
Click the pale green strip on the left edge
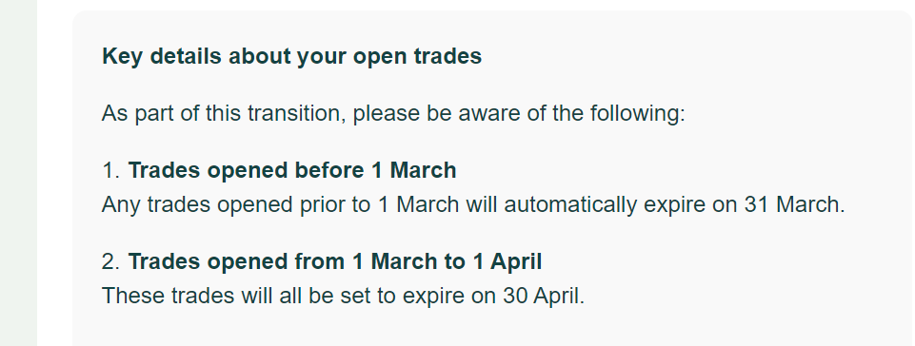coord(18,173)
